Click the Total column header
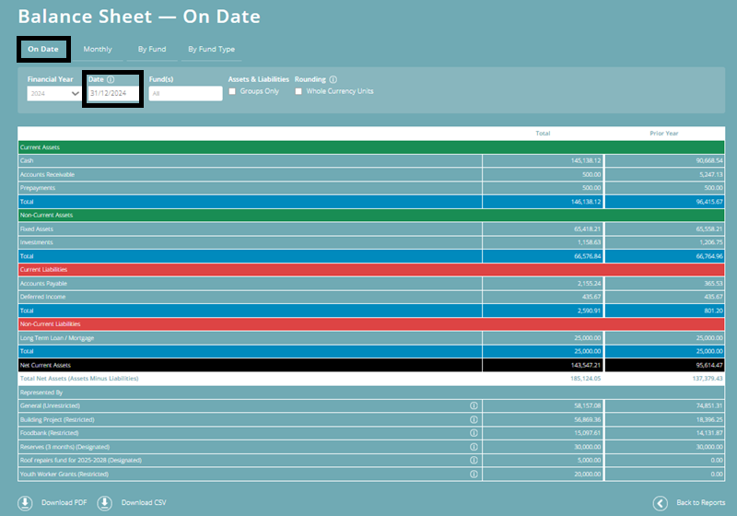Screen dimensions: 737x516 click(x=543, y=134)
